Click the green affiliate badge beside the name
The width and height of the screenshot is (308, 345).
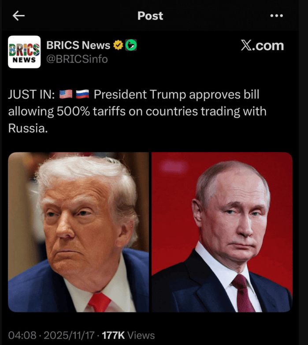131,45
